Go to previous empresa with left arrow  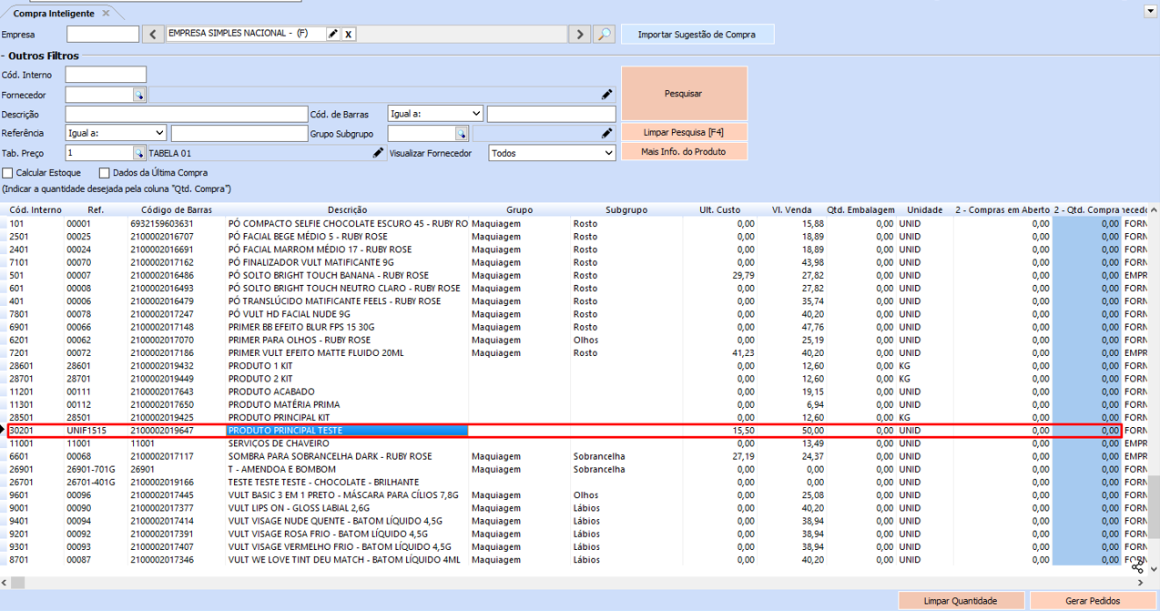click(154, 35)
